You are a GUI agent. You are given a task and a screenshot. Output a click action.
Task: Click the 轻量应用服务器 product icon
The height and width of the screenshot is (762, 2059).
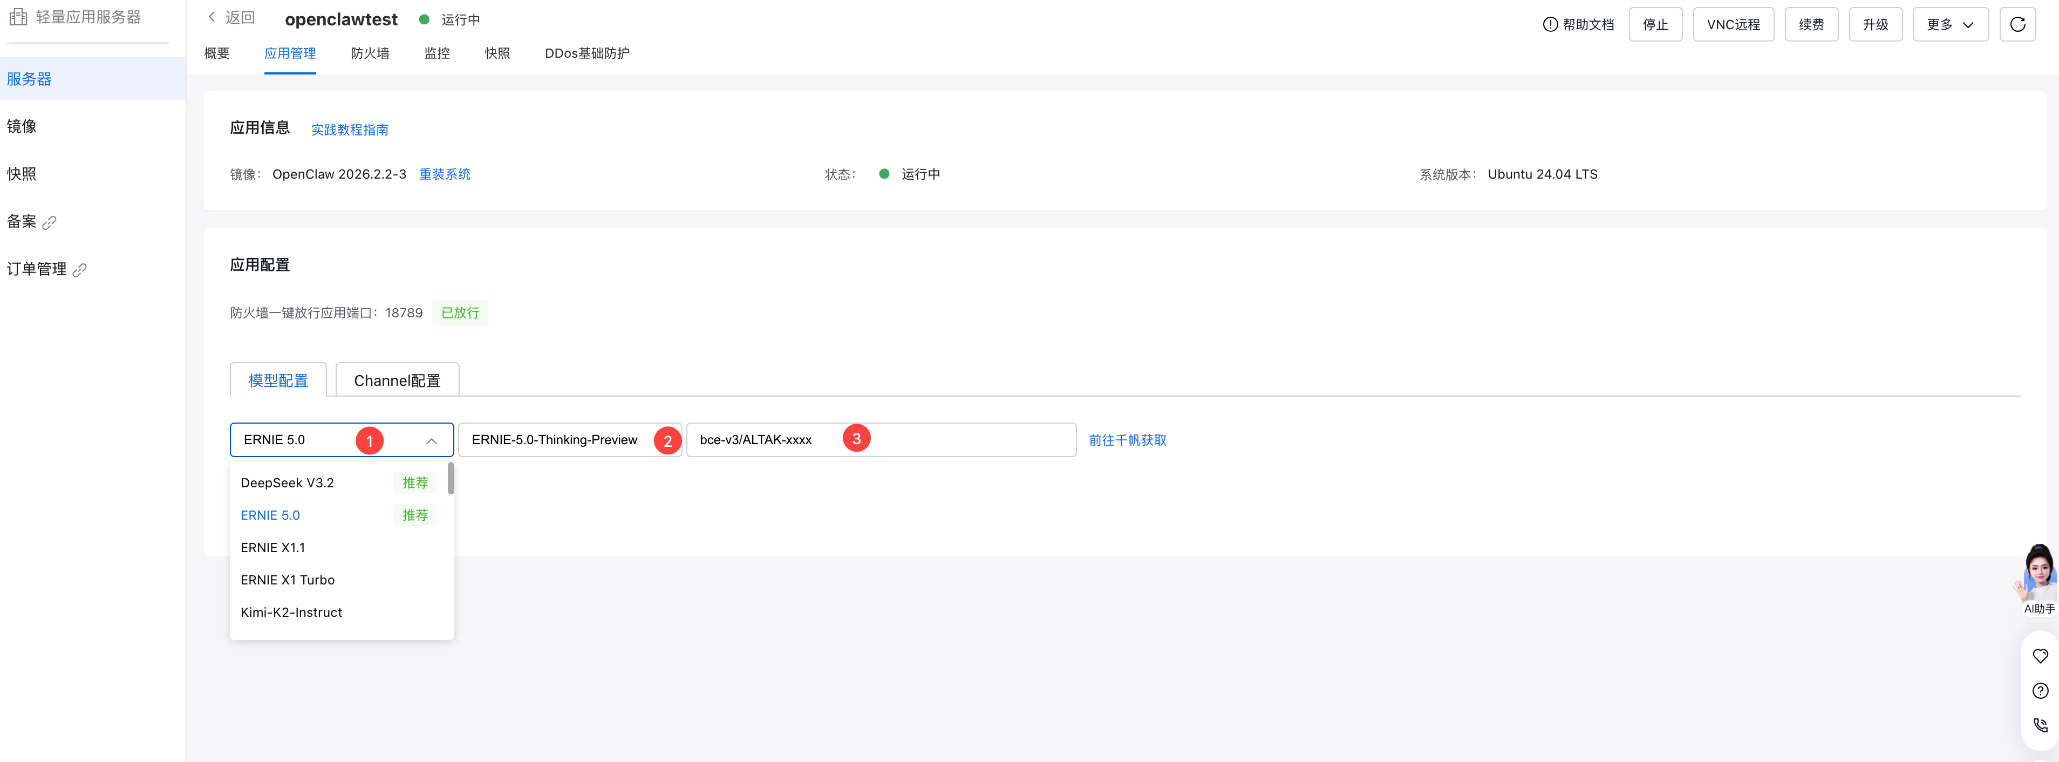pyautogui.click(x=18, y=17)
